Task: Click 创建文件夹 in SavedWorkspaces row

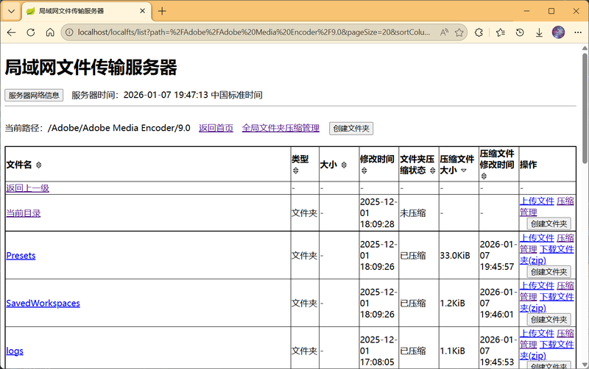Action: point(549,320)
